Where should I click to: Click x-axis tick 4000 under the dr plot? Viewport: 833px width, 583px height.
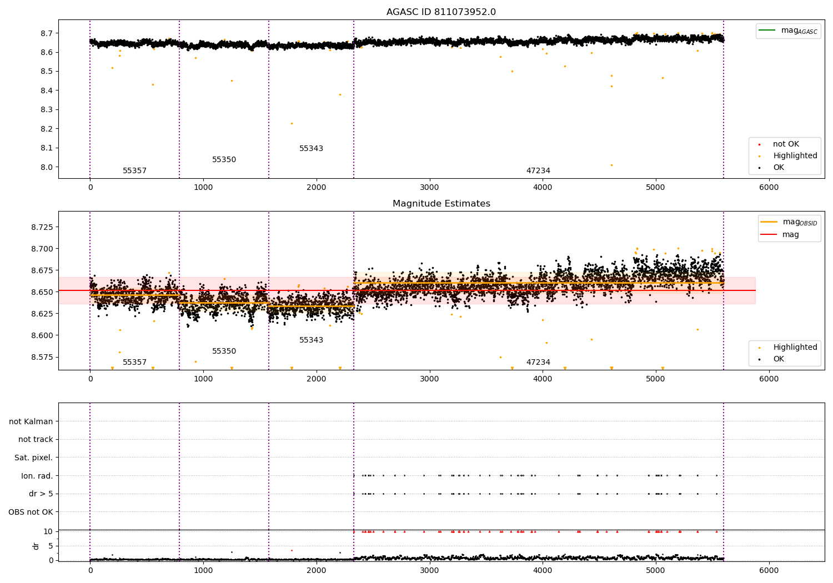[x=543, y=570]
